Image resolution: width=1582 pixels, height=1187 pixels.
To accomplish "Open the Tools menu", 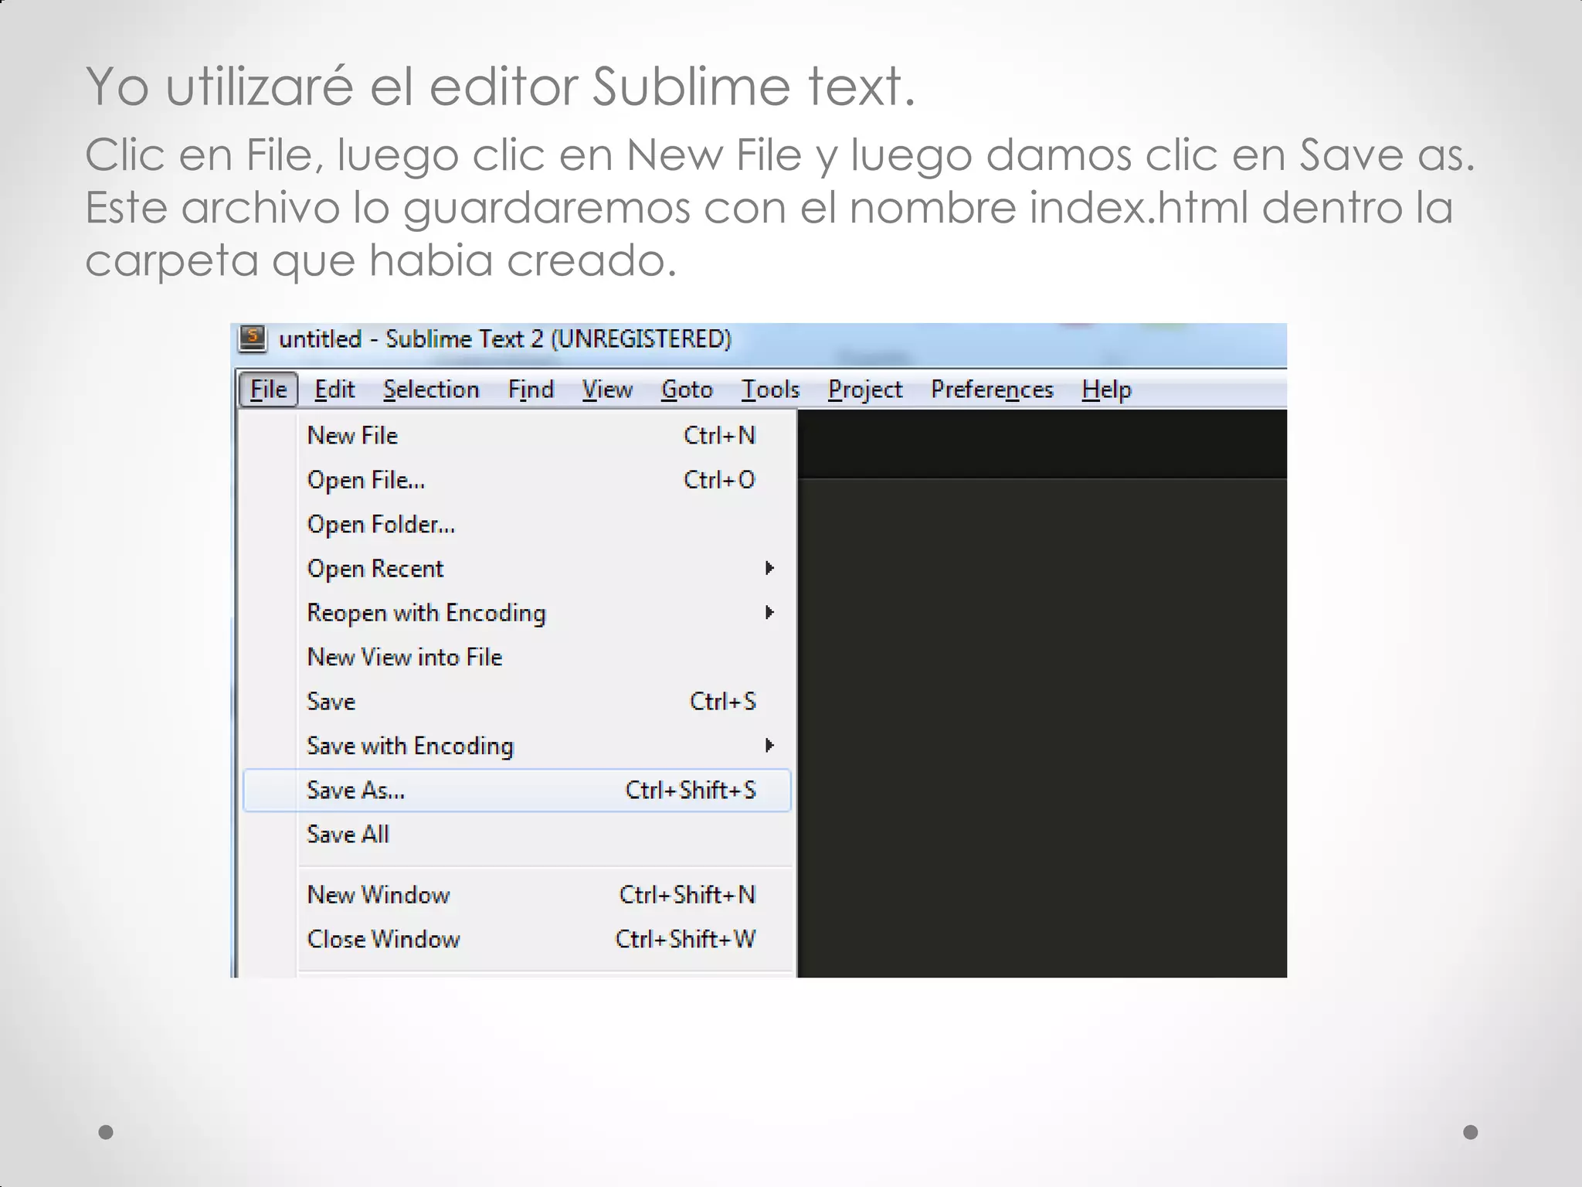I will pos(770,389).
